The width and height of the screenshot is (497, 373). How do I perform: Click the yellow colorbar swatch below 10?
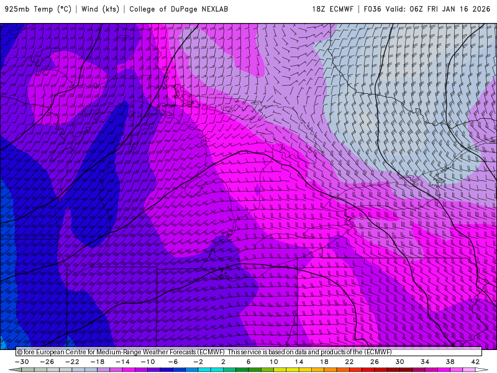pos(280,370)
